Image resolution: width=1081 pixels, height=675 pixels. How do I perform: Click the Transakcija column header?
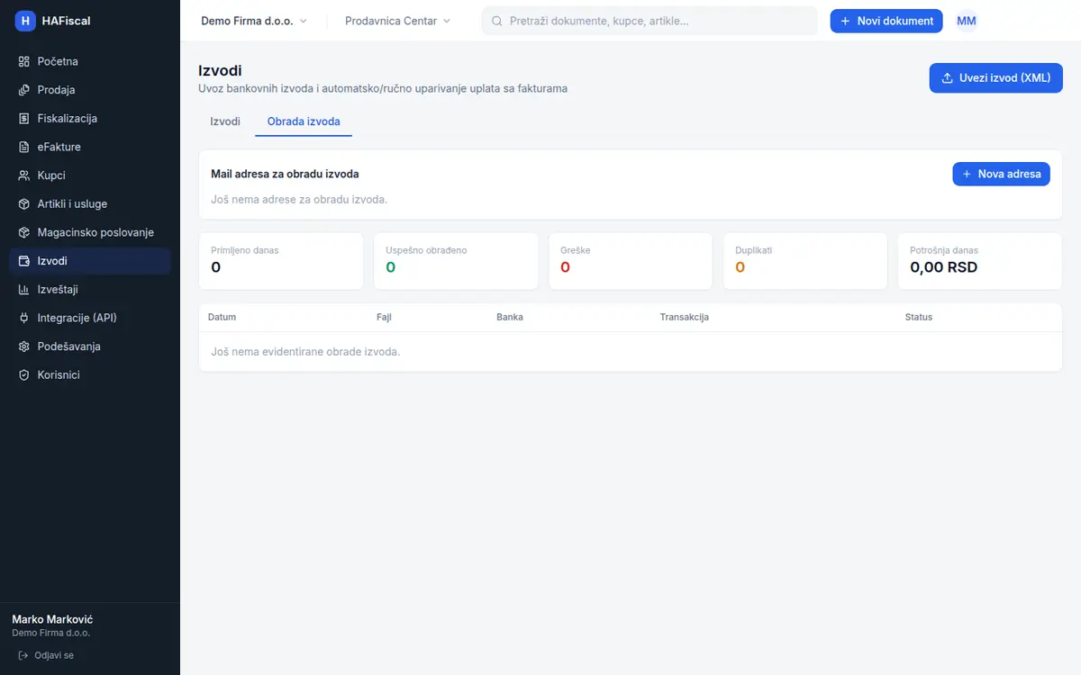coord(685,318)
